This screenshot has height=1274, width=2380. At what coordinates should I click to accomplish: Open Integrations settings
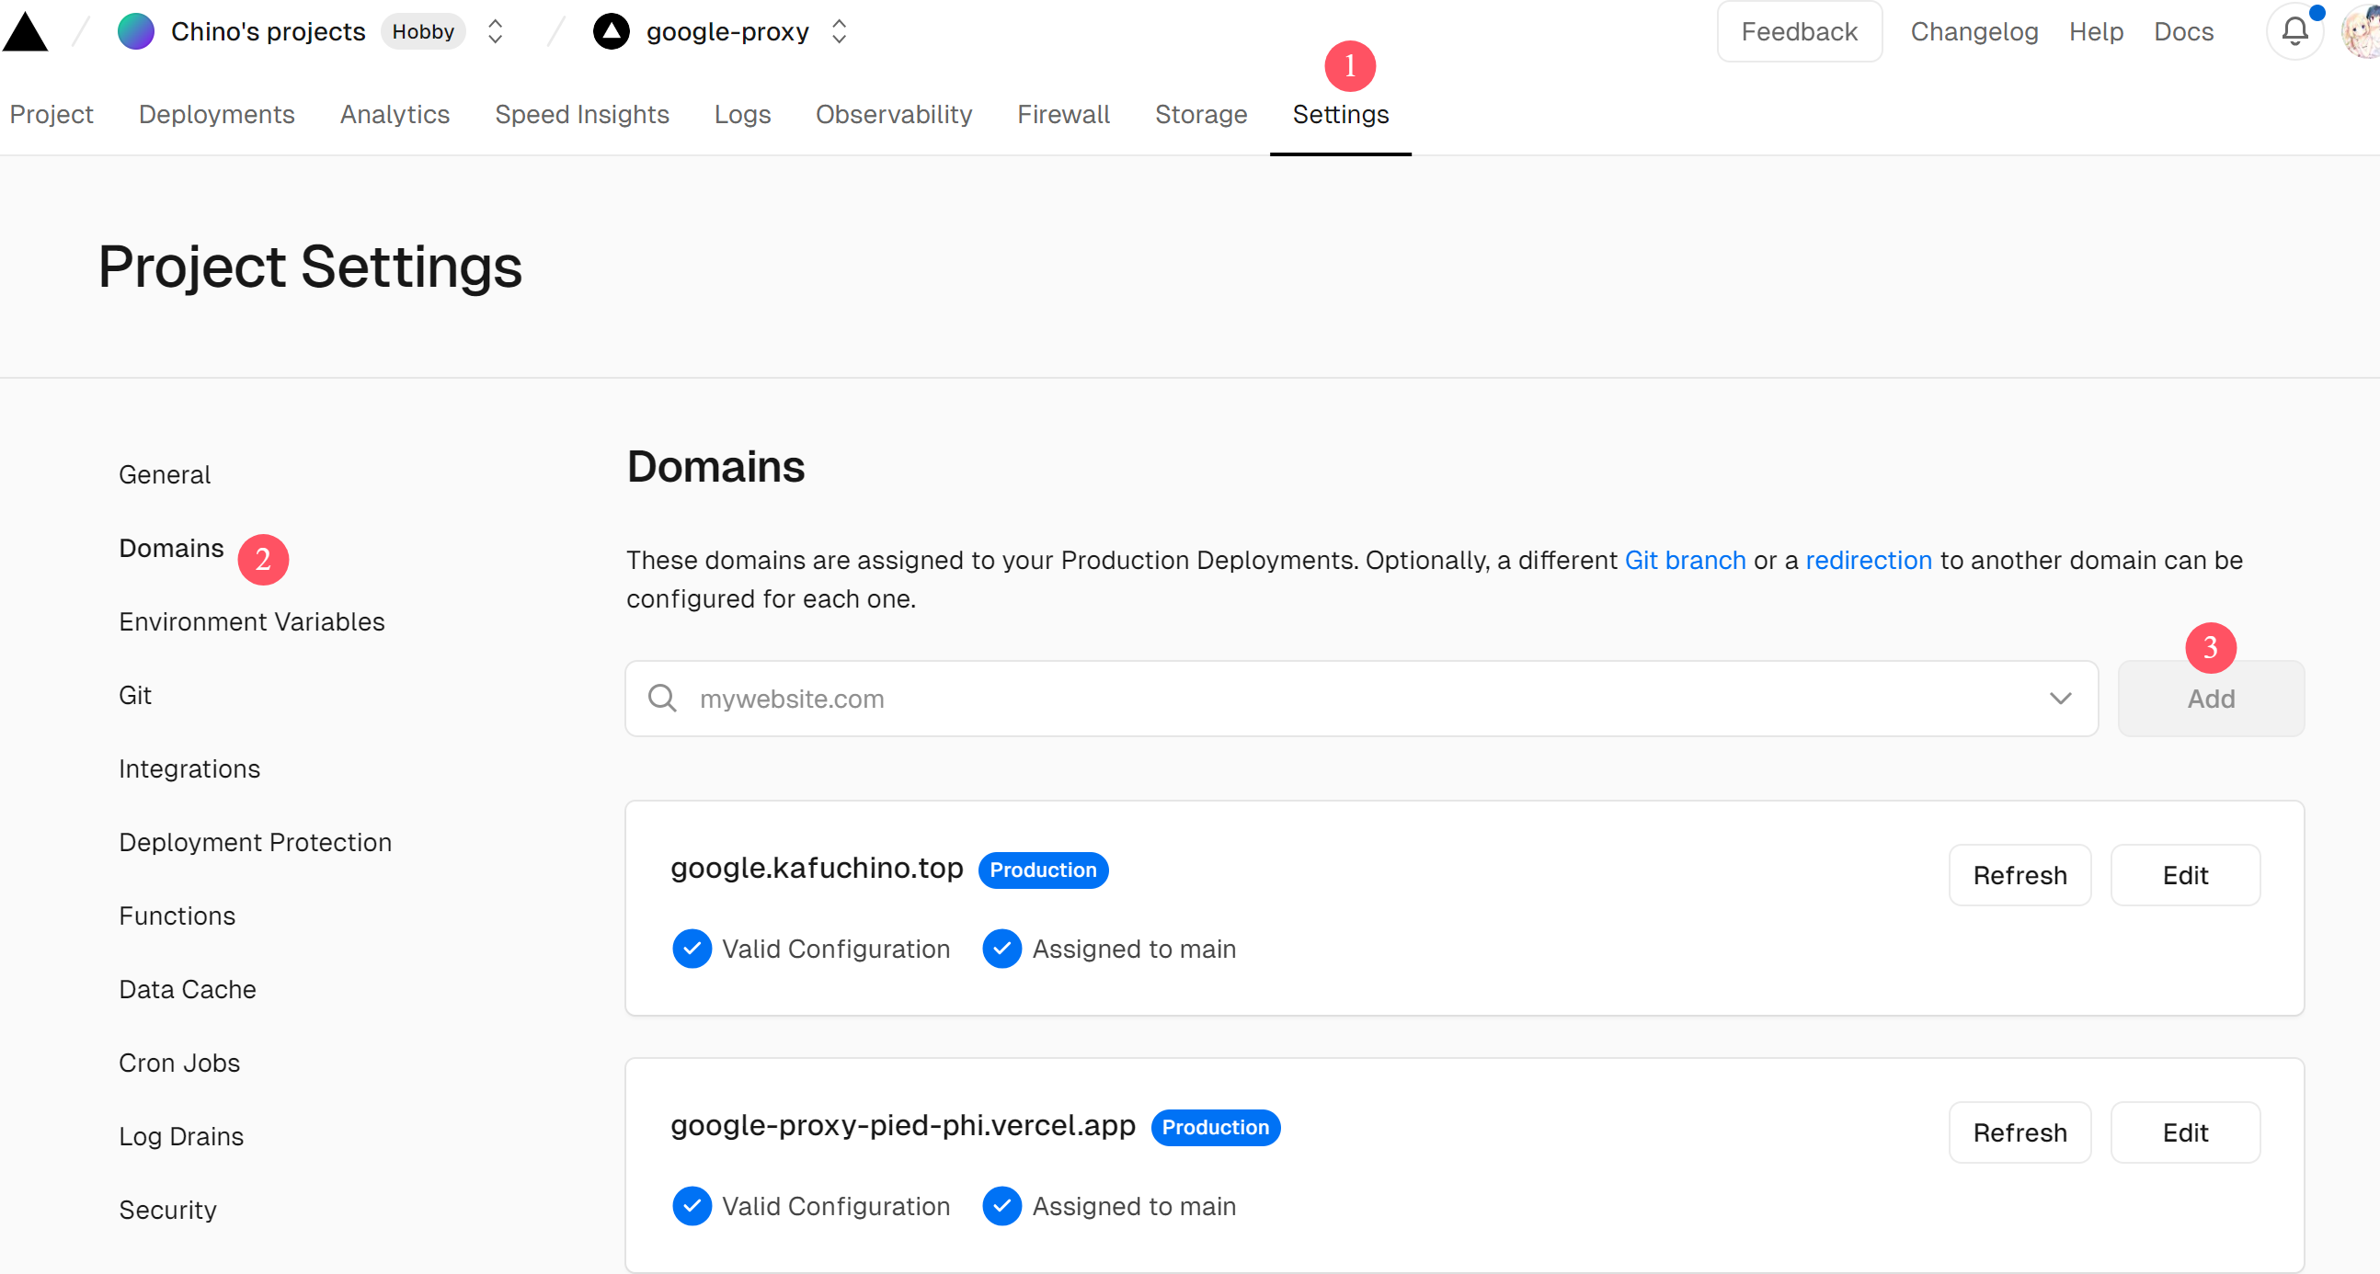click(x=189, y=769)
